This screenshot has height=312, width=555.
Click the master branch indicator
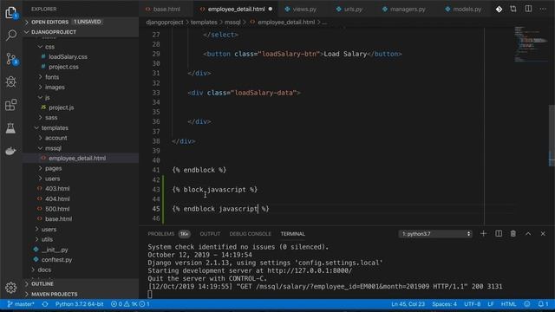(21, 304)
